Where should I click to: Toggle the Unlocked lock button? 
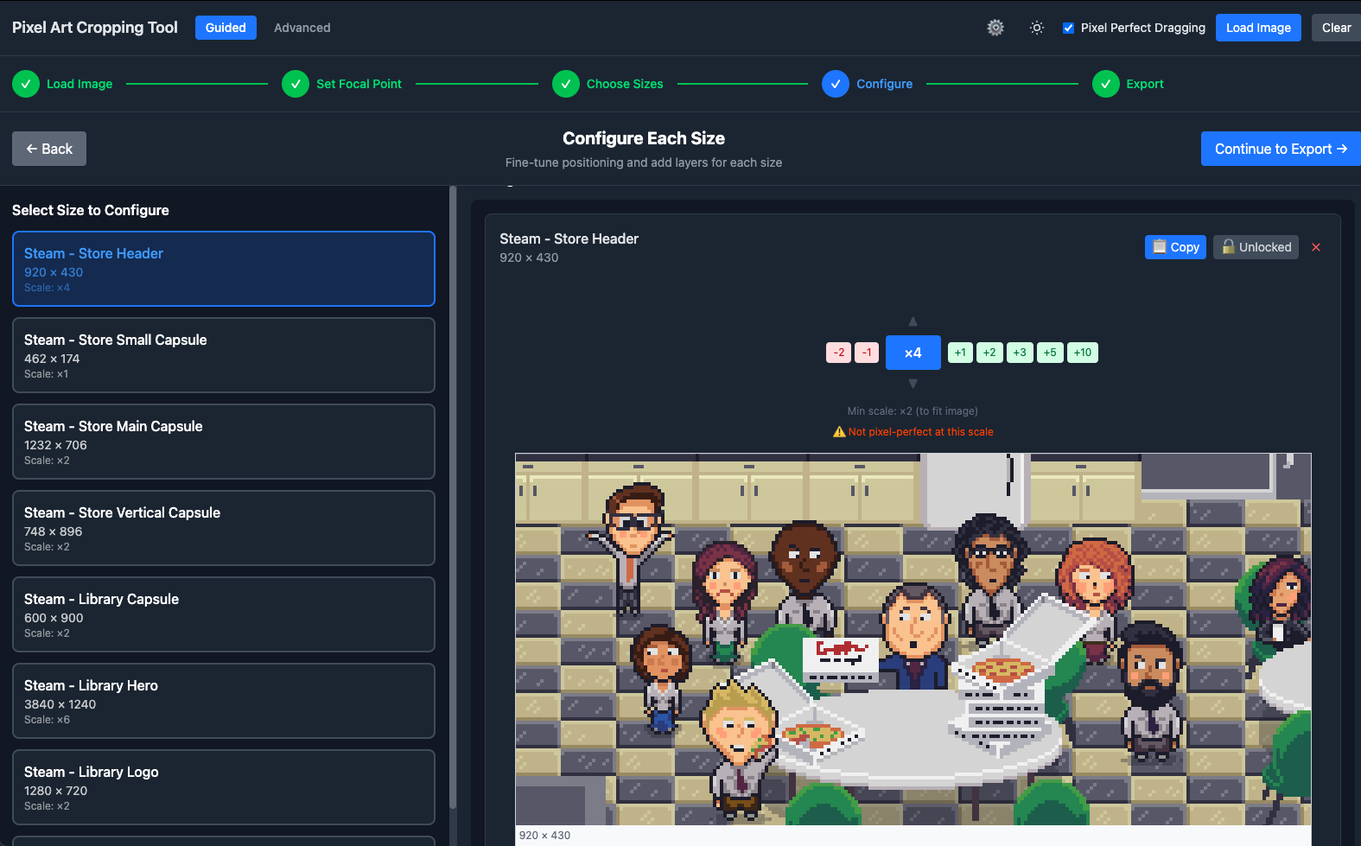point(1256,247)
